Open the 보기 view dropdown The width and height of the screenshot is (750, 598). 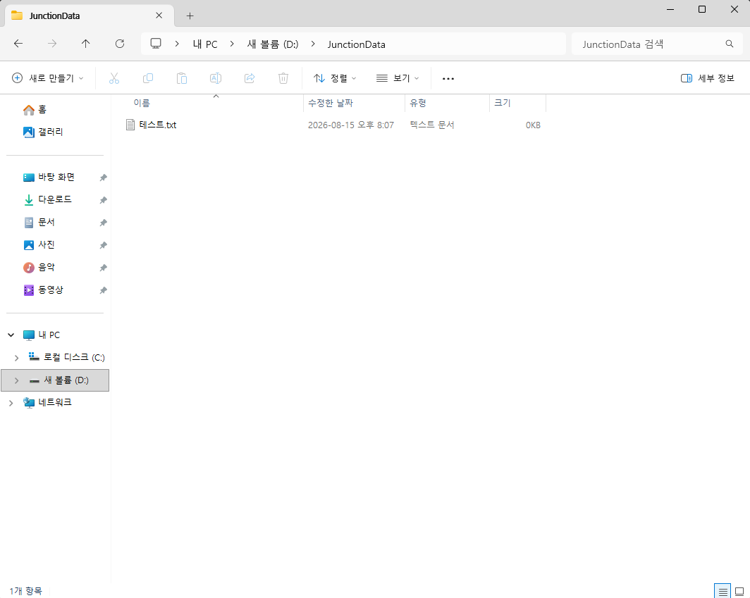(x=398, y=78)
